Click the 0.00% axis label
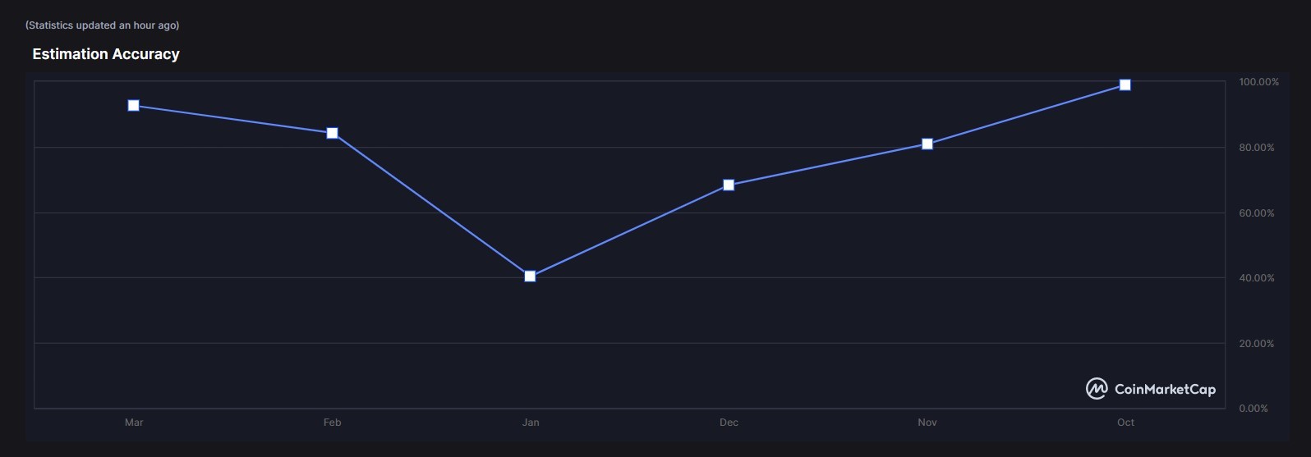Image resolution: width=1311 pixels, height=457 pixels. (x=1253, y=409)
